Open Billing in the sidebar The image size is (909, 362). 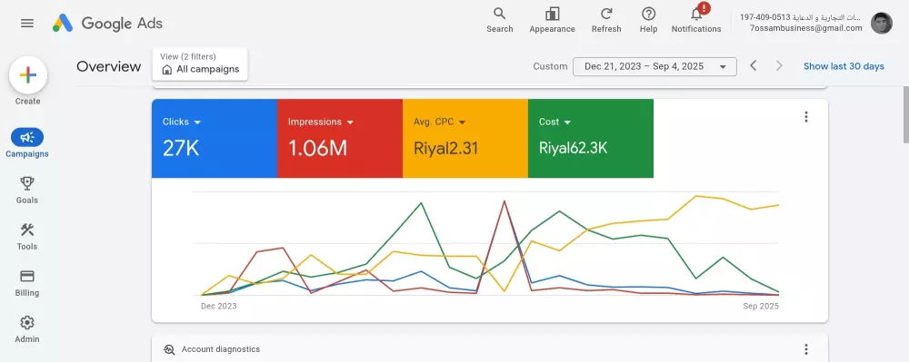pos(27,282)
